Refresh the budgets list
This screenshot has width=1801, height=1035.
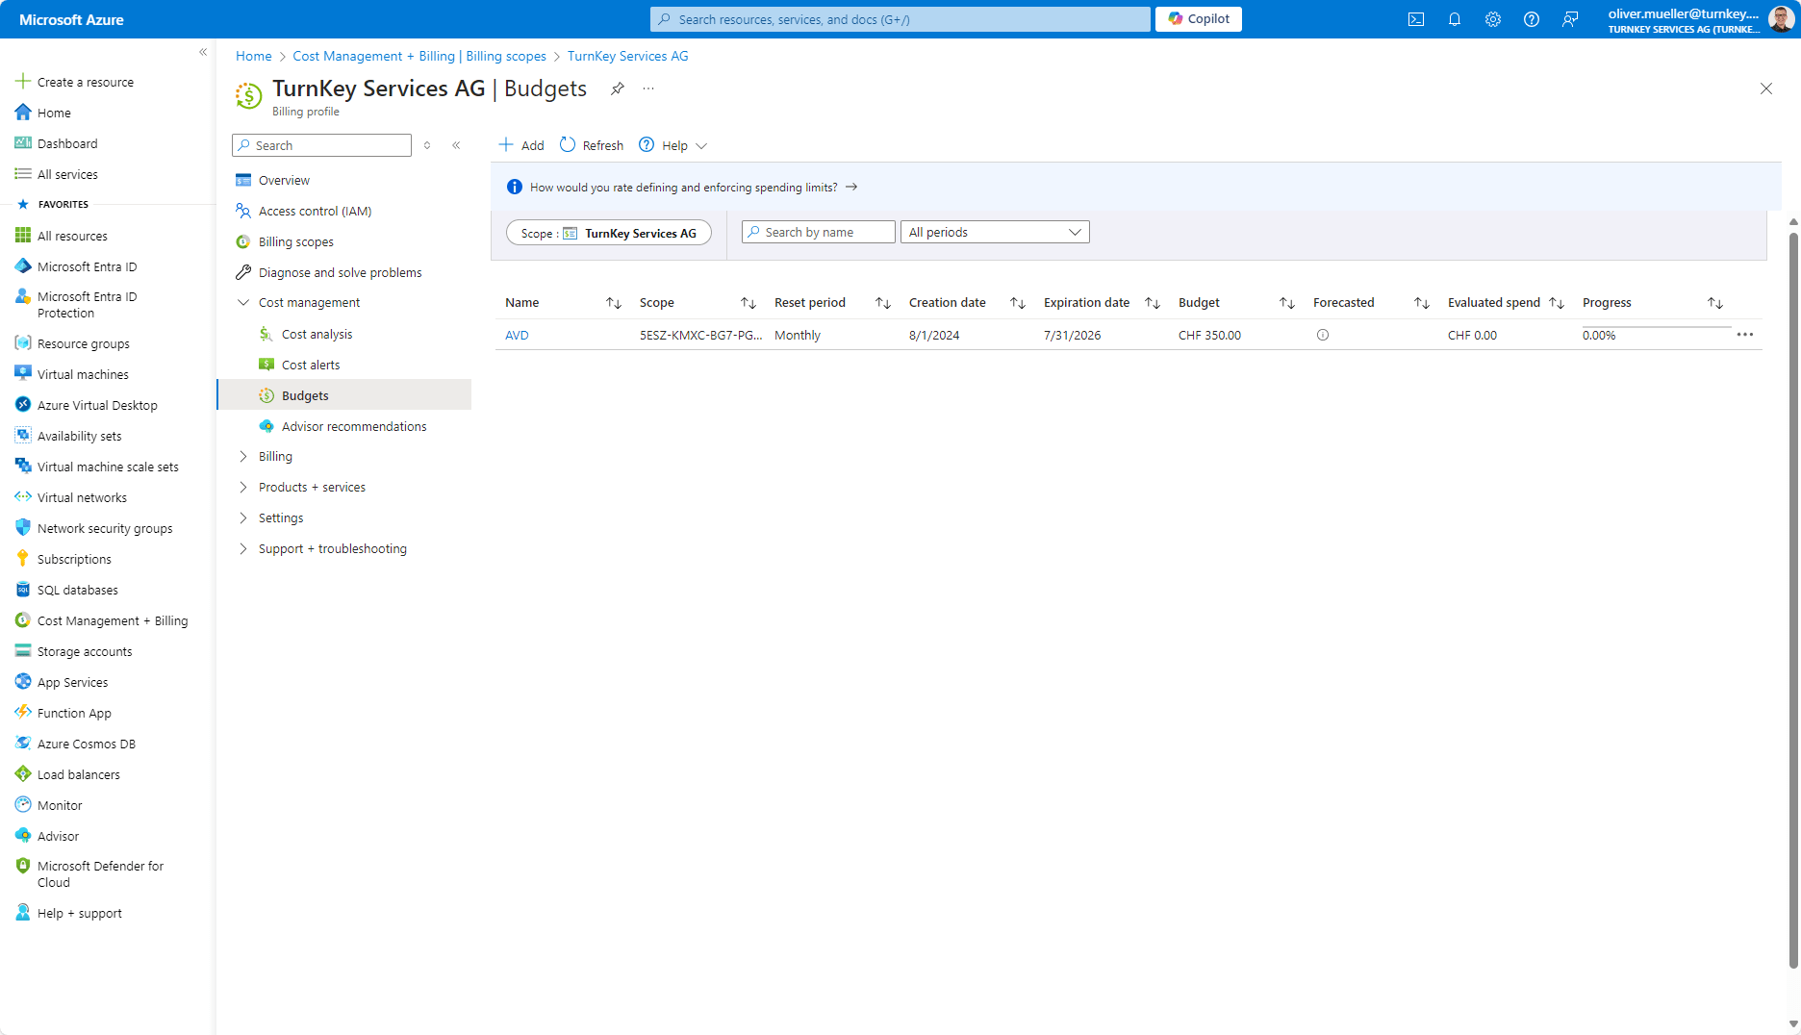pos(592,145)
